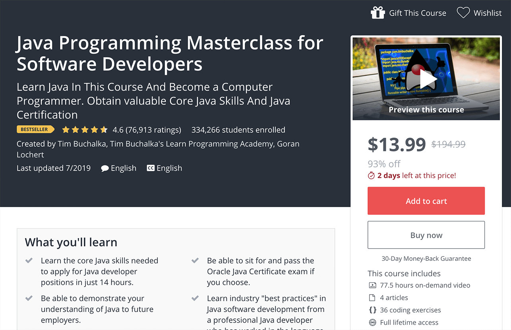Click the struck-through $194.99 price
The height and width of the screenshot is (330, 511).
(x=448, y=144)
